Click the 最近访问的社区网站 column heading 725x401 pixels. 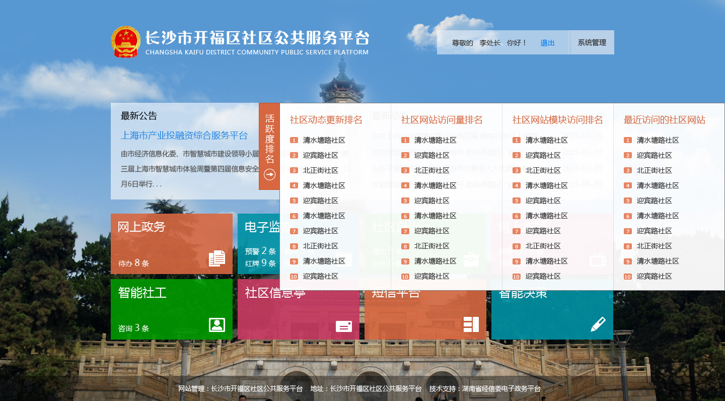coord(665,120)
